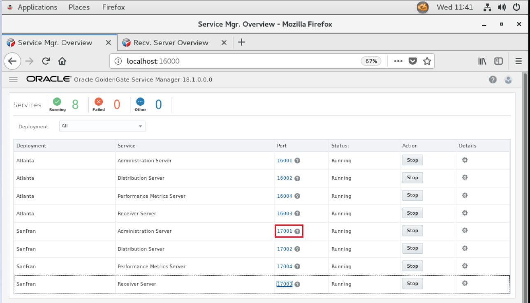Click help icon beside port 17003
Viewport: 530px width, 303px height.
tap(297, 284)
